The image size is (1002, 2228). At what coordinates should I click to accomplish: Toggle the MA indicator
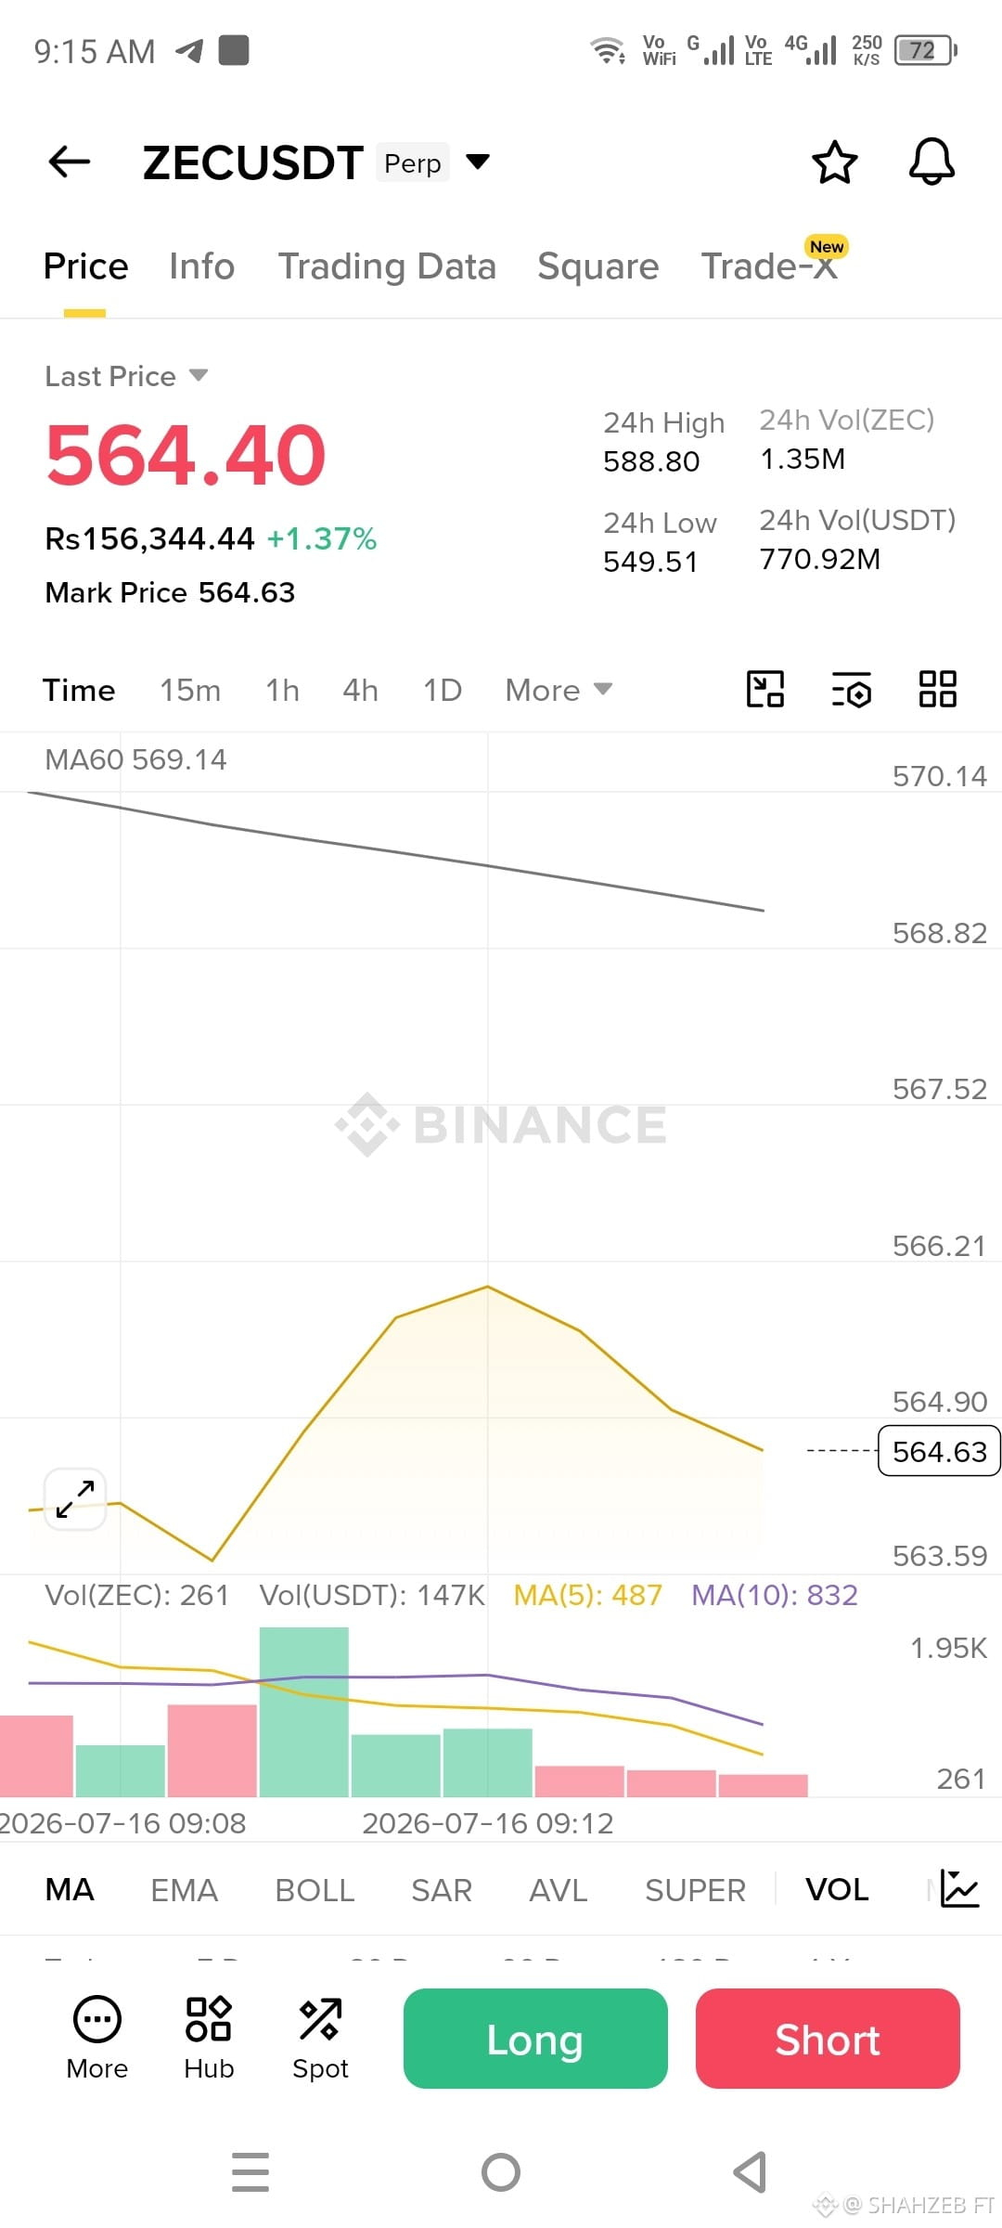click(x=70, y=1890)
